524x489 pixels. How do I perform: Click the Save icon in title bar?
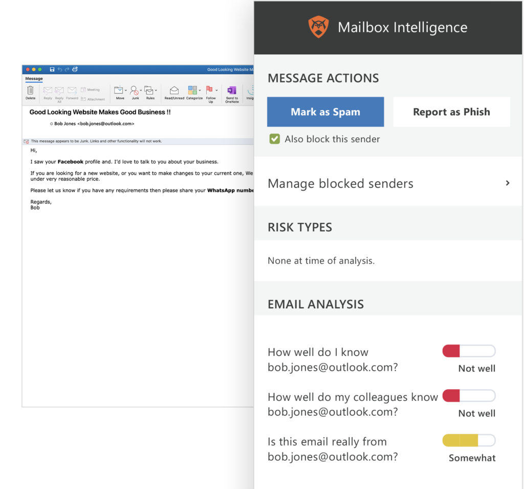[x=52, y=69]
